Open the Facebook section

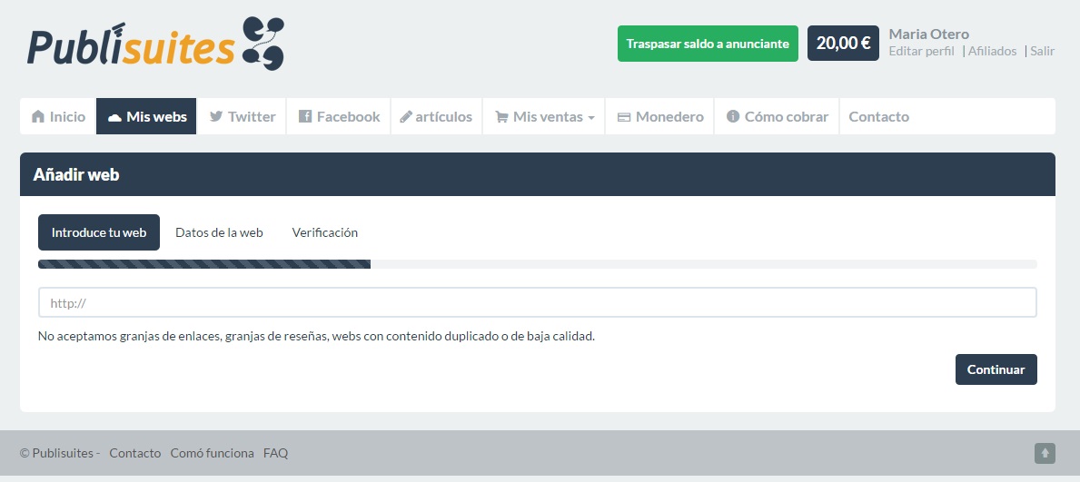tap(339, 116)
